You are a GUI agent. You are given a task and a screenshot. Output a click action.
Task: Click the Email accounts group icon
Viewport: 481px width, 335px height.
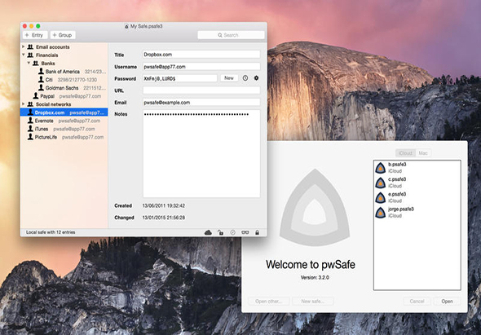click(30, 47)
